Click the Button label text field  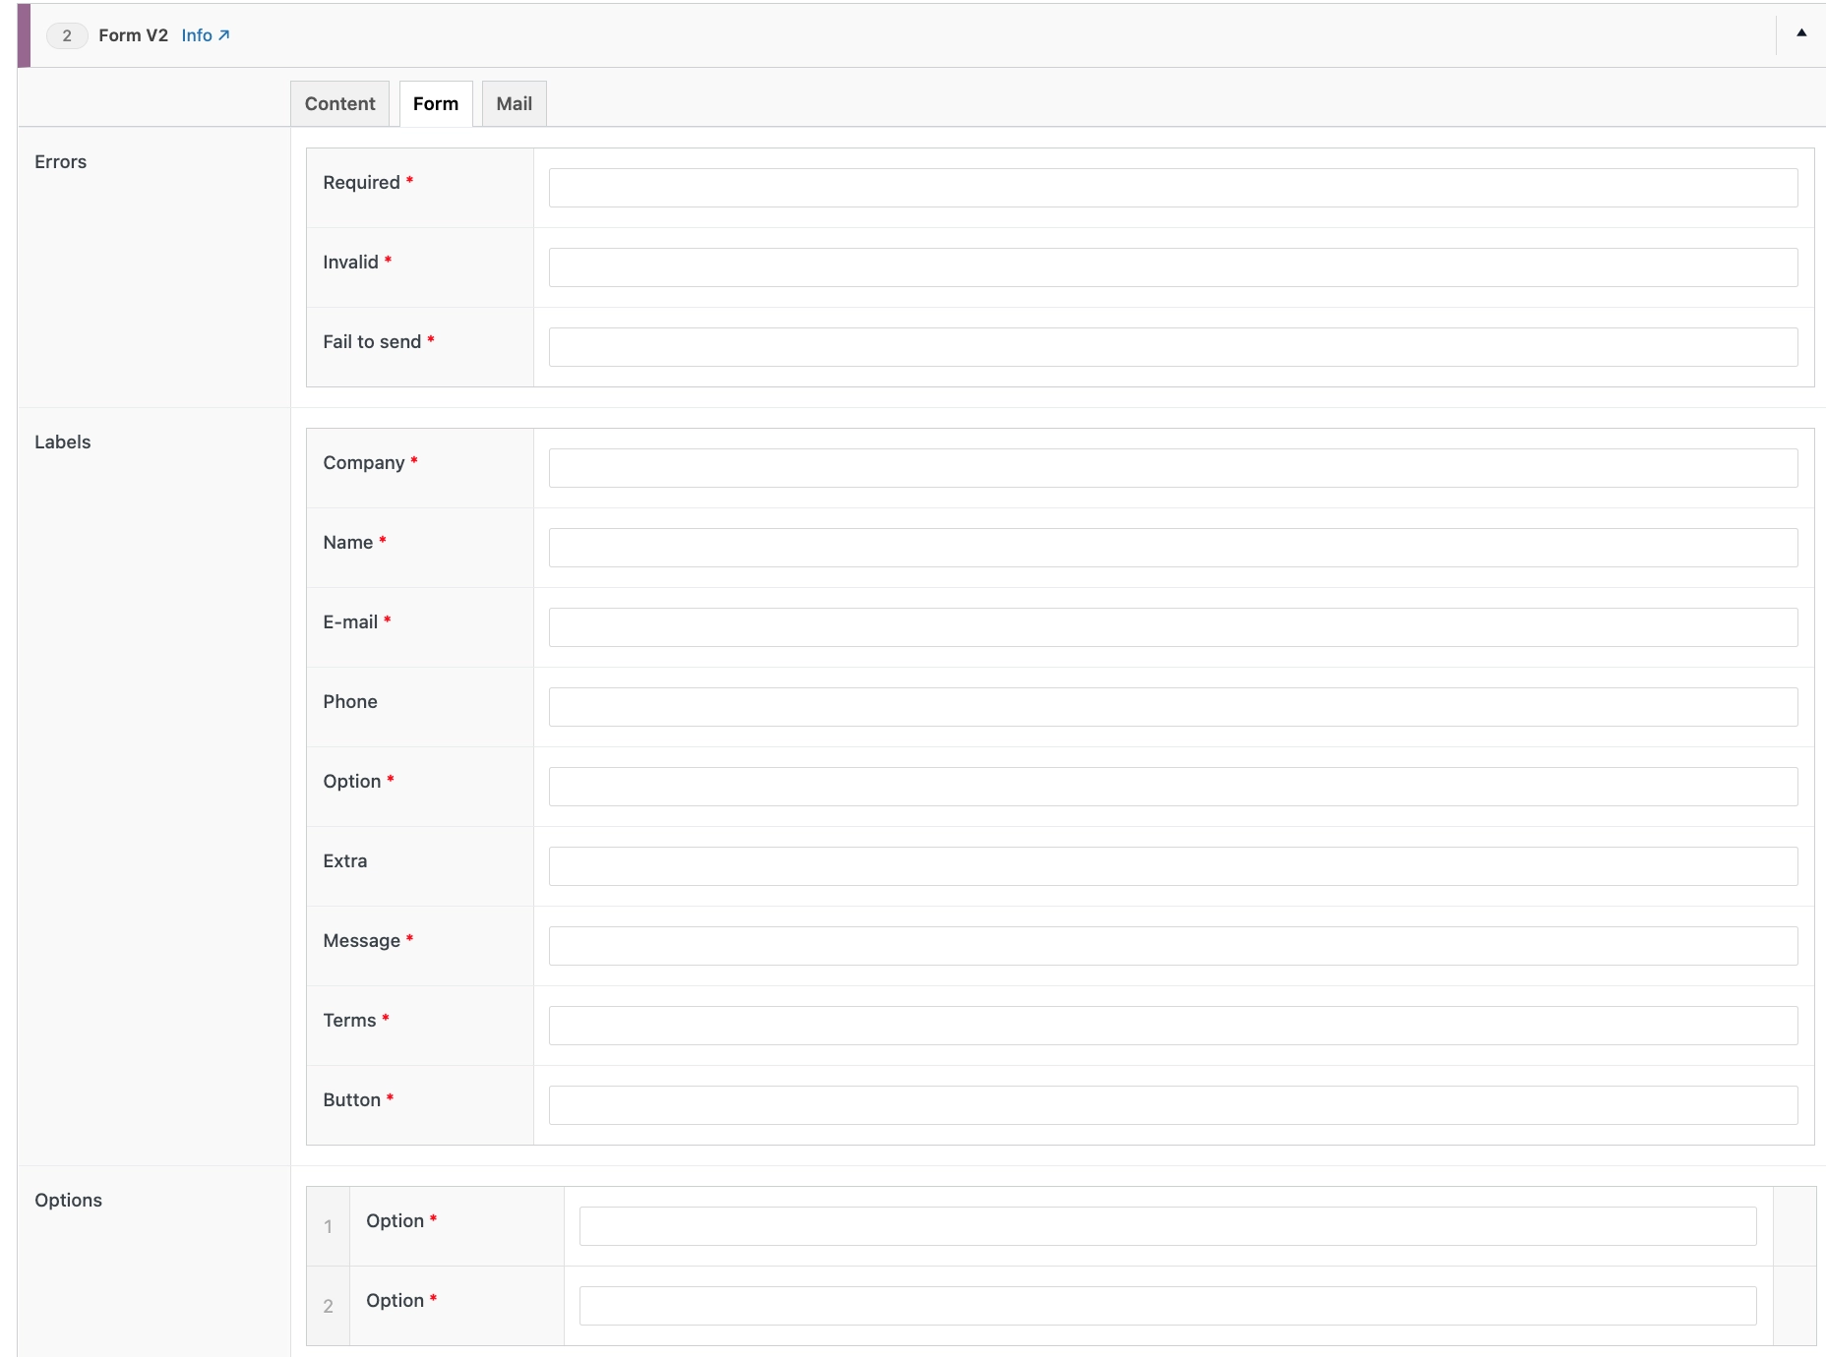click(1172, 1105)
